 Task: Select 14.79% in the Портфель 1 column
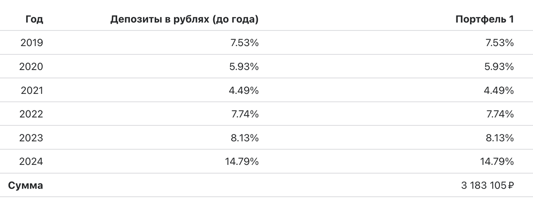[x=497, y=161]
